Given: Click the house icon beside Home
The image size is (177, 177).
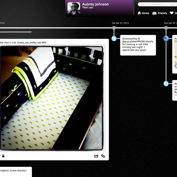Looking at the screenshot, I should pyautogui.click(x=139, y=13).
